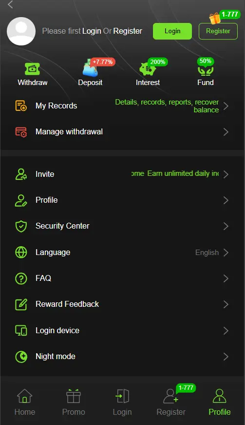245x425 pixels.
Task: Click the gift box icon above Register
Action: (215, 19)
